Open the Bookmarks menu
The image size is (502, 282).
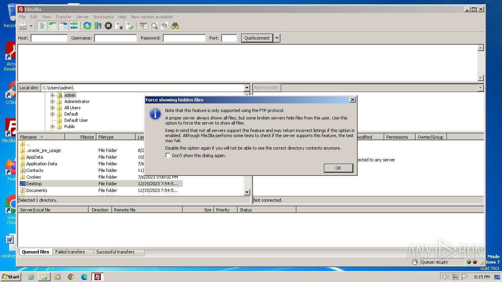pos(104,17)
